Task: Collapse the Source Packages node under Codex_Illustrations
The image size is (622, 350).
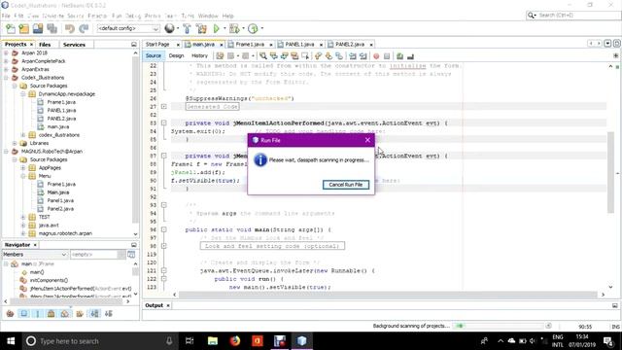Action: point(15,86)
